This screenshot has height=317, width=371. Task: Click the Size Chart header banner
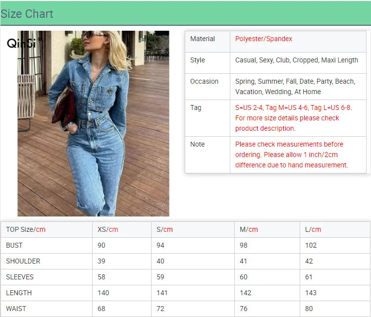point(185,13)
